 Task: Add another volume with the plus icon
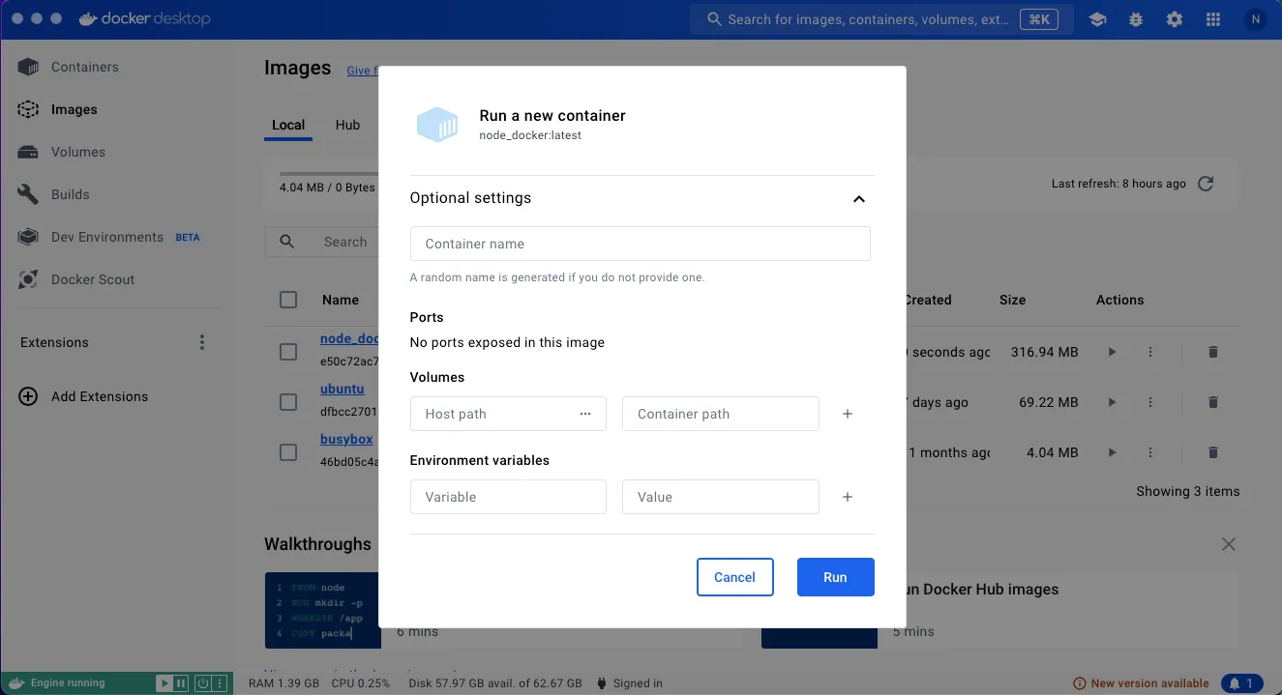point(848,414)
